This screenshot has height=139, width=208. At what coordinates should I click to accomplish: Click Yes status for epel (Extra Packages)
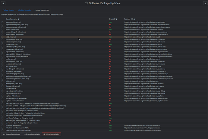pyautogui.click(x=110, y=118)
